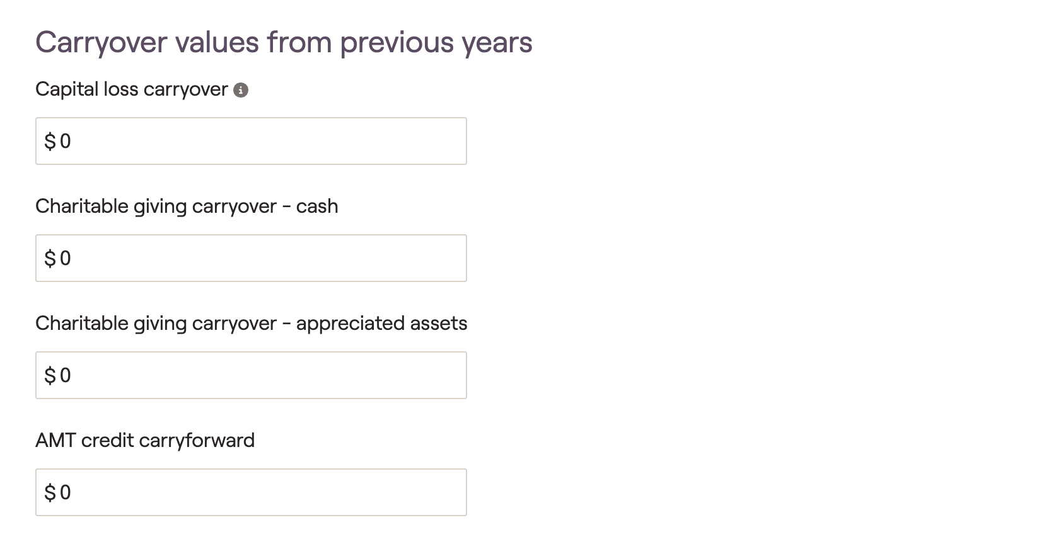The image size is (1054, 554).
Task: Place cursor after 0 in Capital loss field
Action: (x=72, y=141)
